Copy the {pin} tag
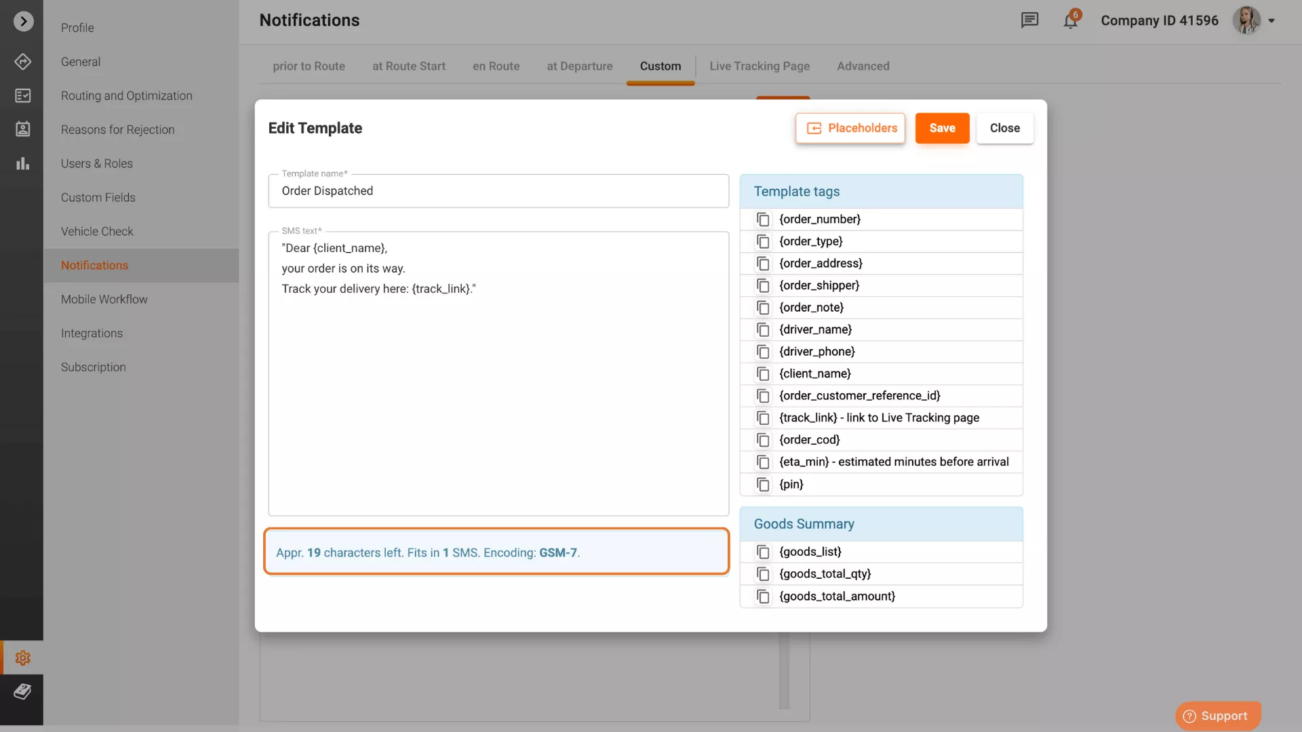1302x732 pixels. [763, 485]
